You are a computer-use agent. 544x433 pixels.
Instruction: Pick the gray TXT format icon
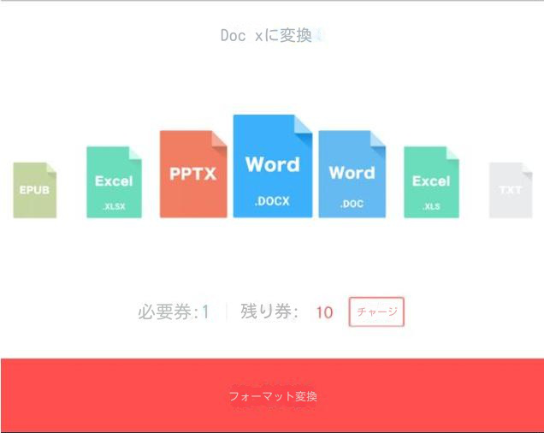(511, 190)
